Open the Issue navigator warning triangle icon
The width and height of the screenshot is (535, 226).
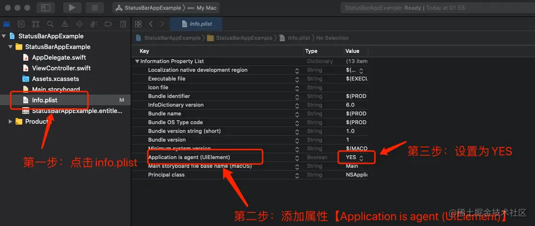click(x=65, y=24)
